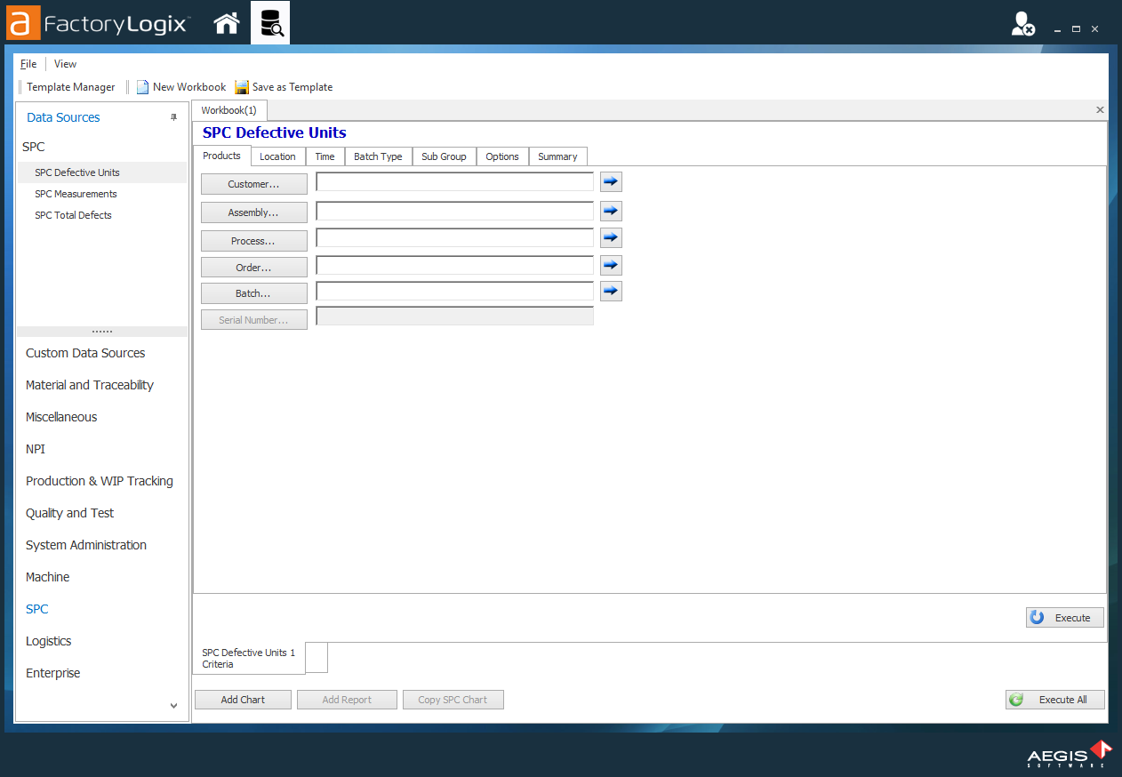Click the blue arrow next to the Assembly field
The width and height of the screenshot is (1122, 777).
tap(611, 212)
